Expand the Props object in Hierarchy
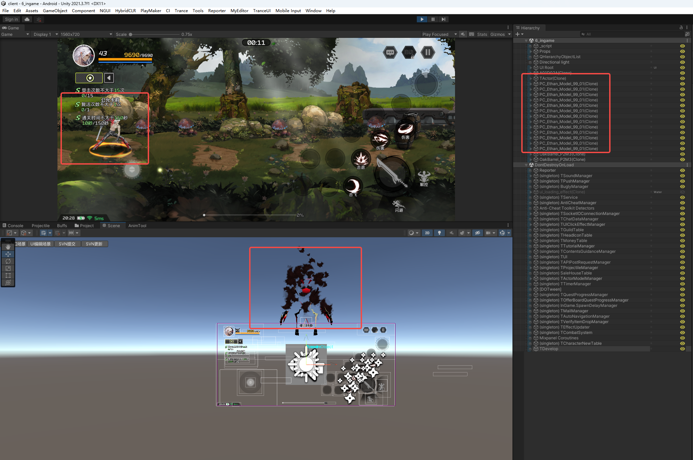Screen dimensions: 693x460 pos(531,51)
